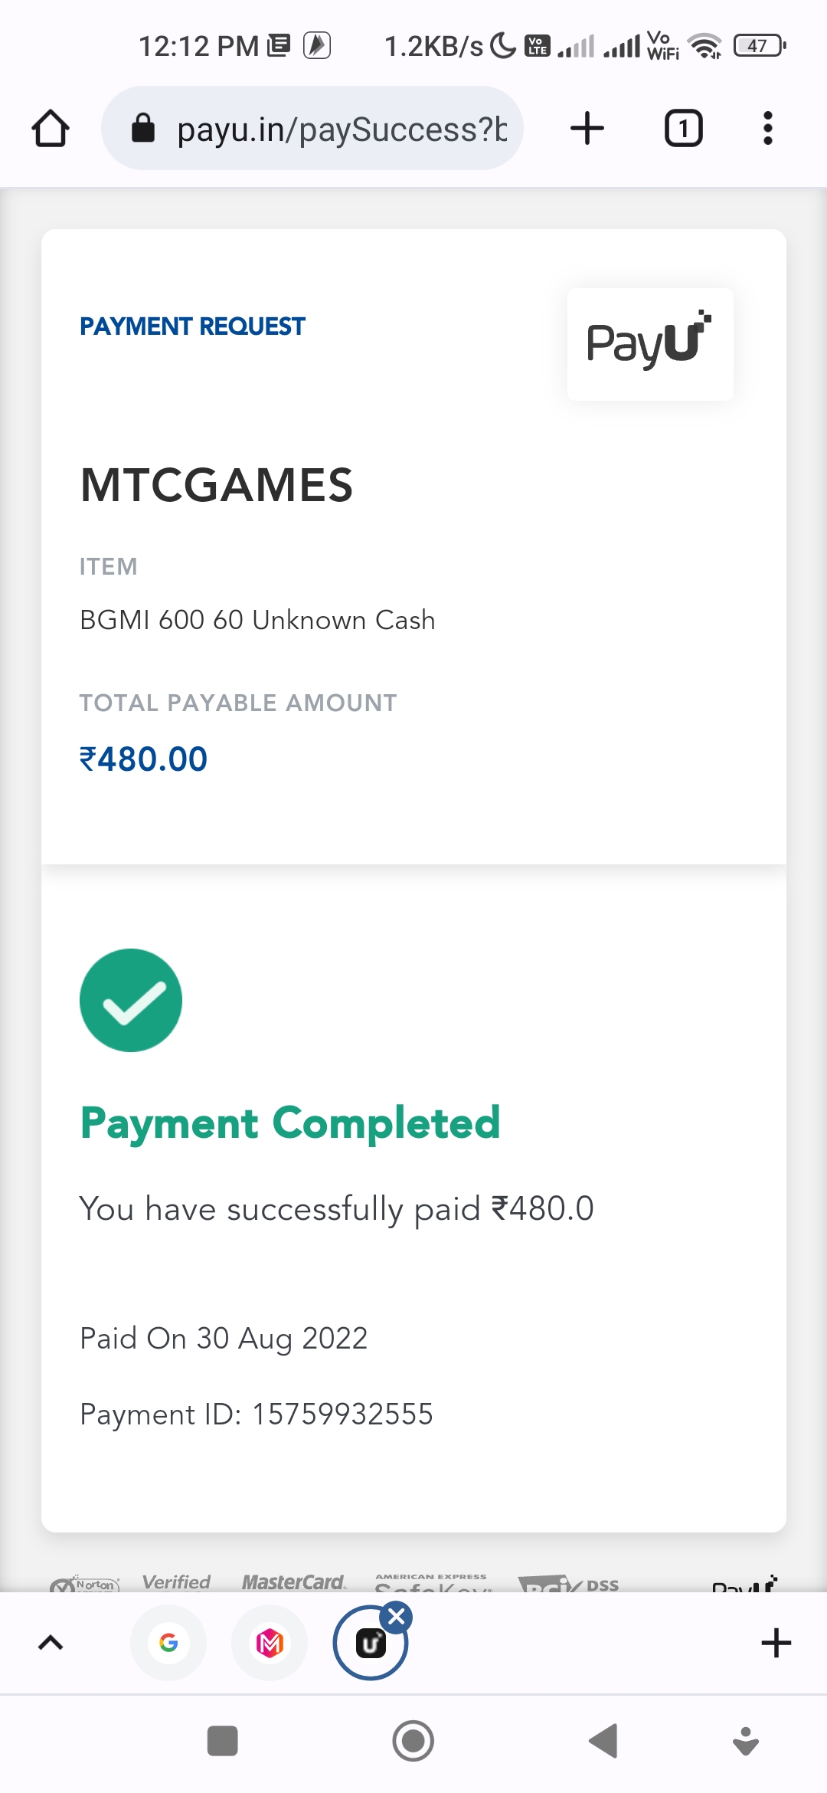Viewport: 827px width, 1793px height.
Task: Tap the PayU logo on payment card
Action: point(649,344)
